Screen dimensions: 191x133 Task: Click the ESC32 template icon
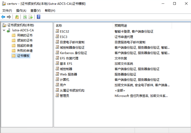[57, 31]
